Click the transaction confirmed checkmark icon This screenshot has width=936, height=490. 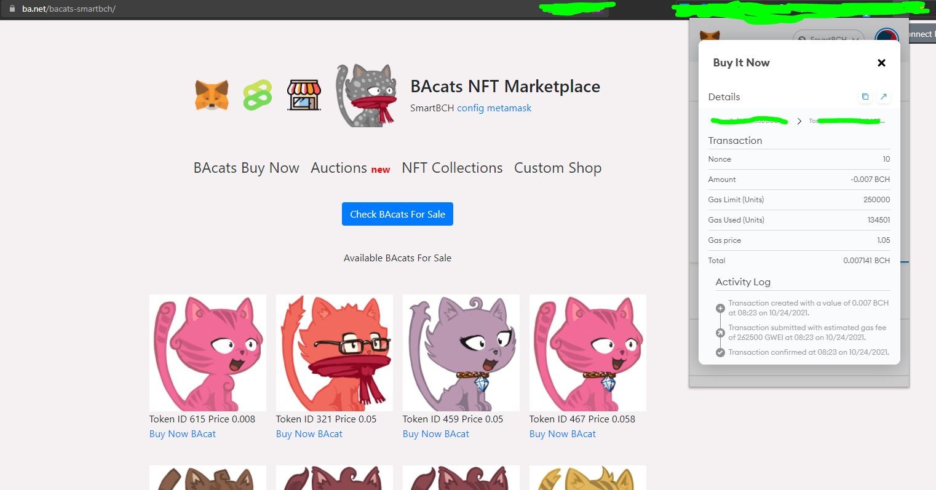[720, 352]
